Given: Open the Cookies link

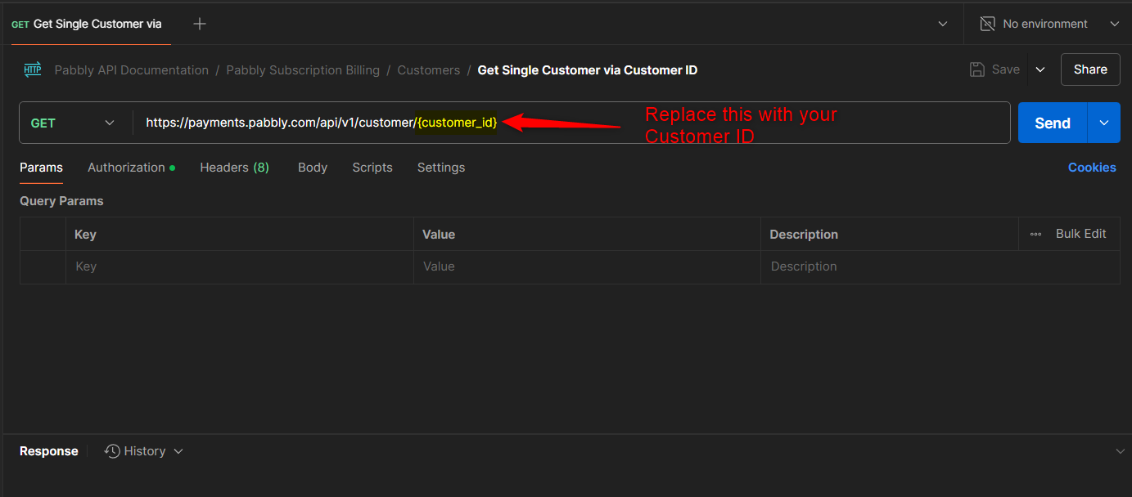Looking at the screenshot, I should (x=1092, y=168).
